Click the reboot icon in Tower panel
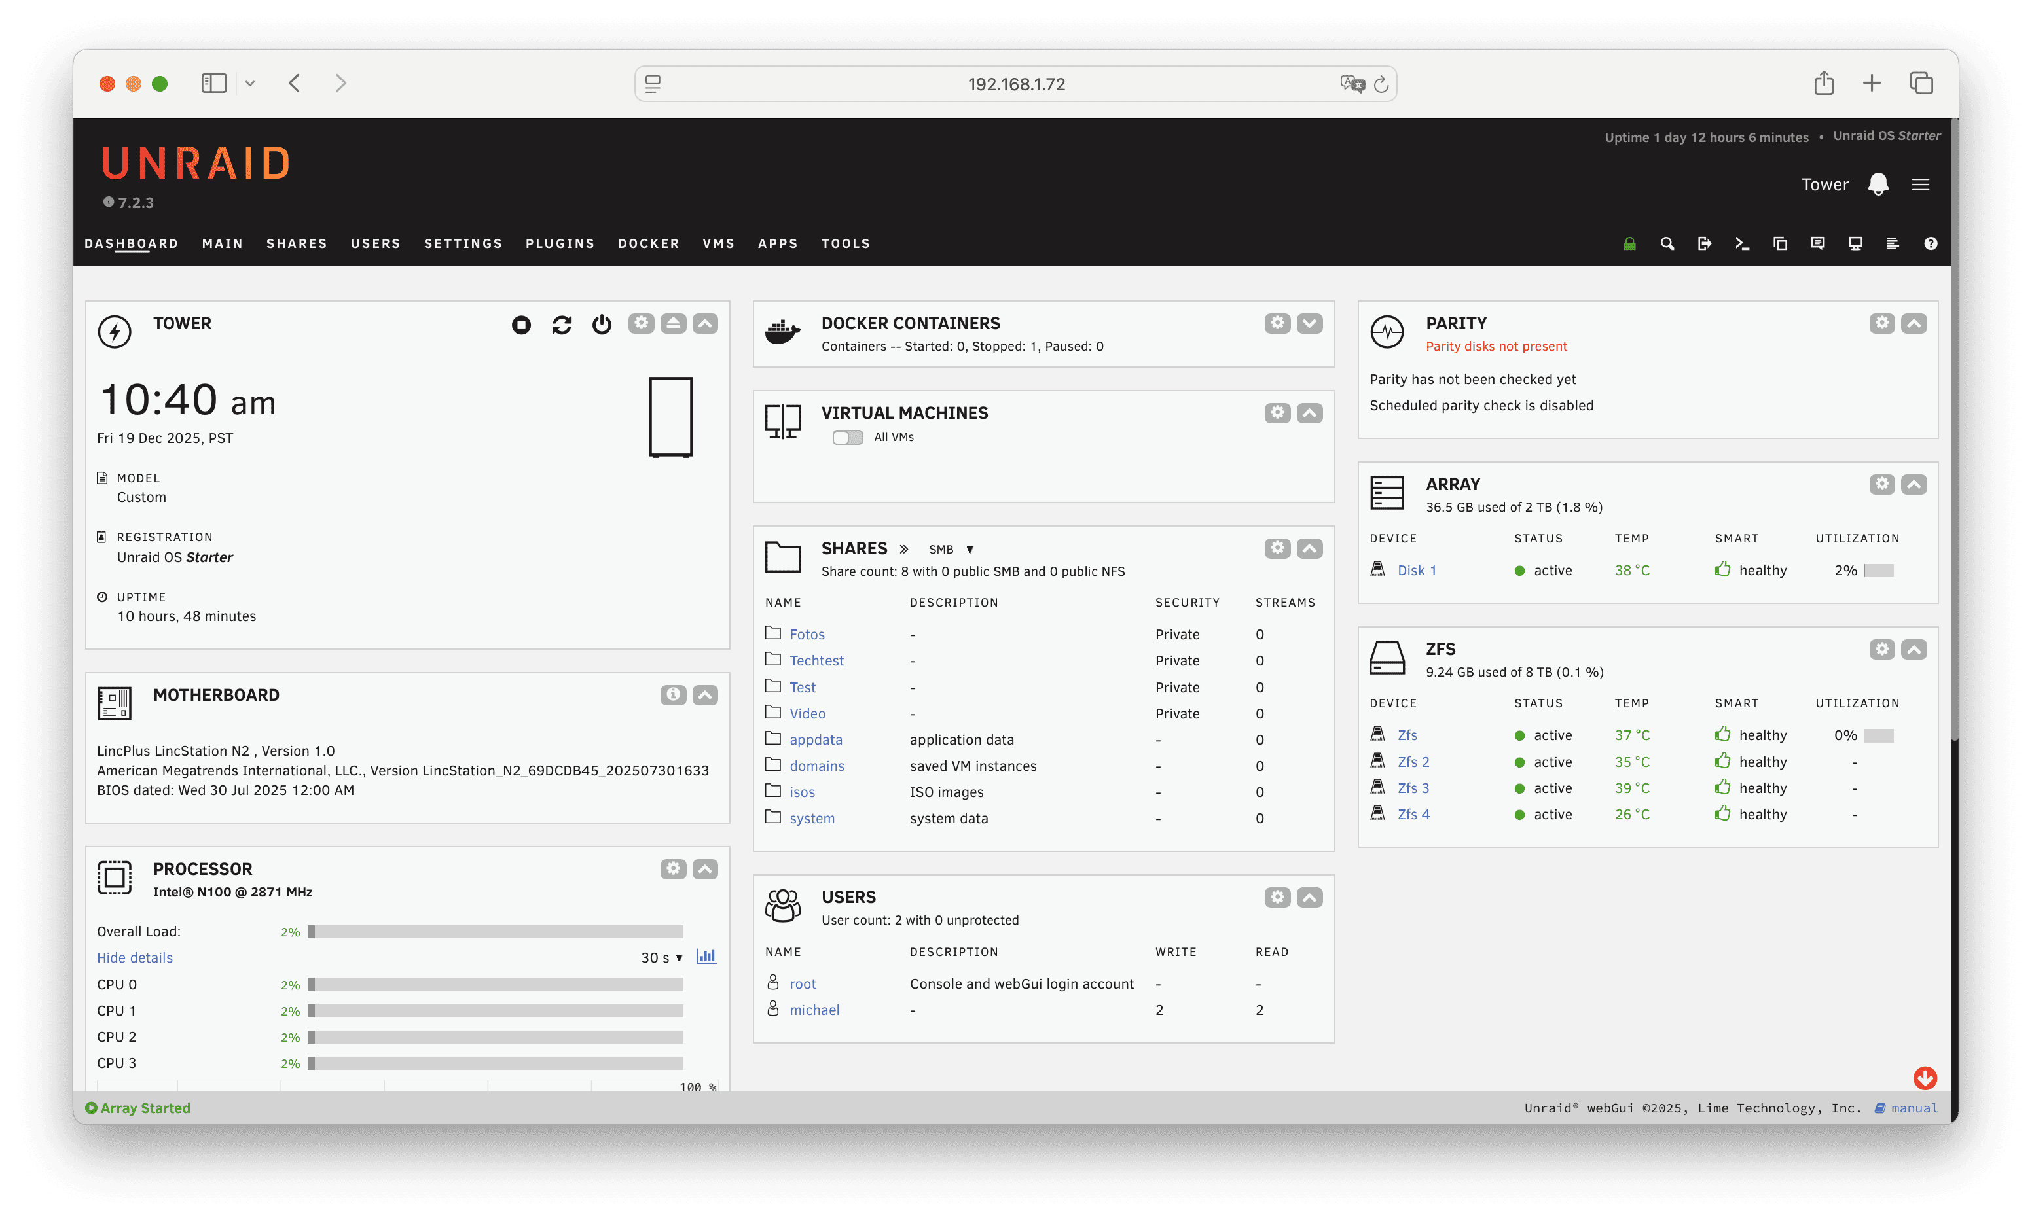The width and height of the screenshot is (2032, 1221). pos(561,325)
